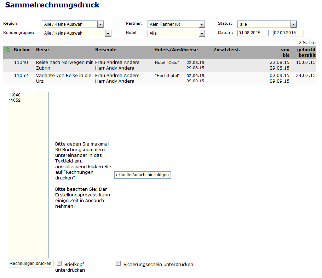322x278 pixels.
Task: Click the Datum start date field
Action: pos(253,33)
